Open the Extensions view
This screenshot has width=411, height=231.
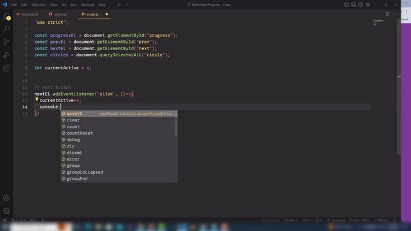[6, 68]
